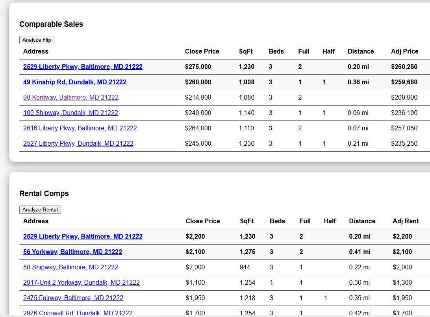Image resolution: width=430 pixels, height=317 pixels.
Task: Open the 100 Shipway, Dundalk link
Action: (x=70, y=113)
